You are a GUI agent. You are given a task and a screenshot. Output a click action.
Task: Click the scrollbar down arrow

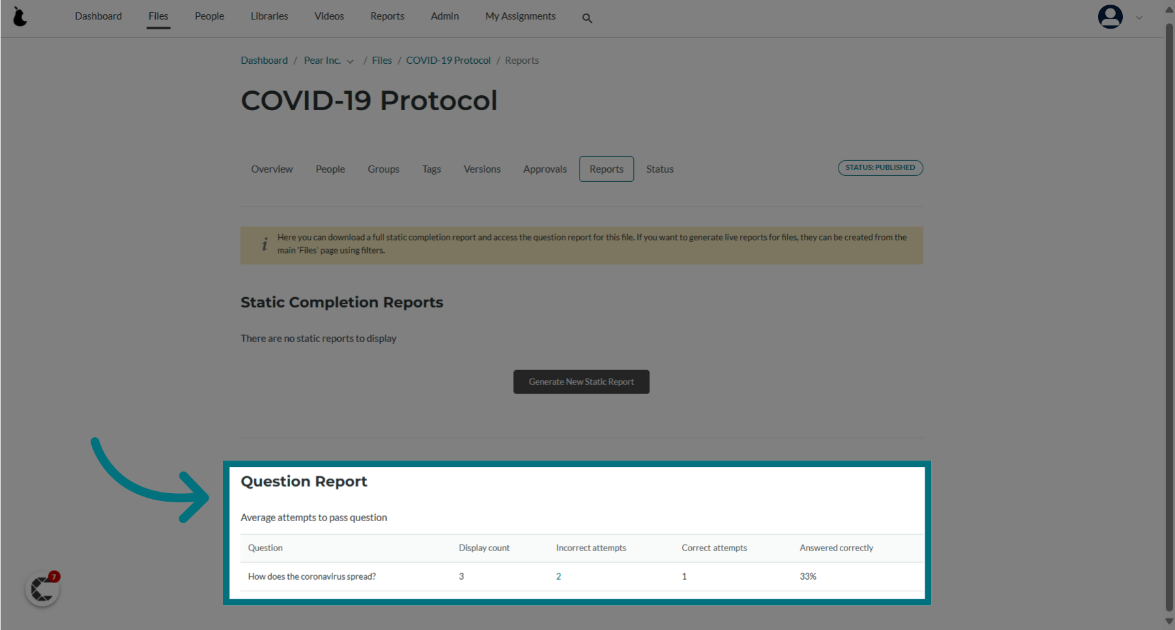tap(1169, 622)
